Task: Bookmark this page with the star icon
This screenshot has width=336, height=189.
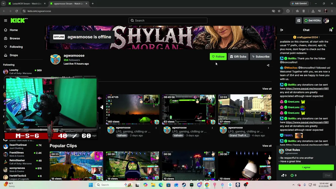Action: (x=279, y=11)
